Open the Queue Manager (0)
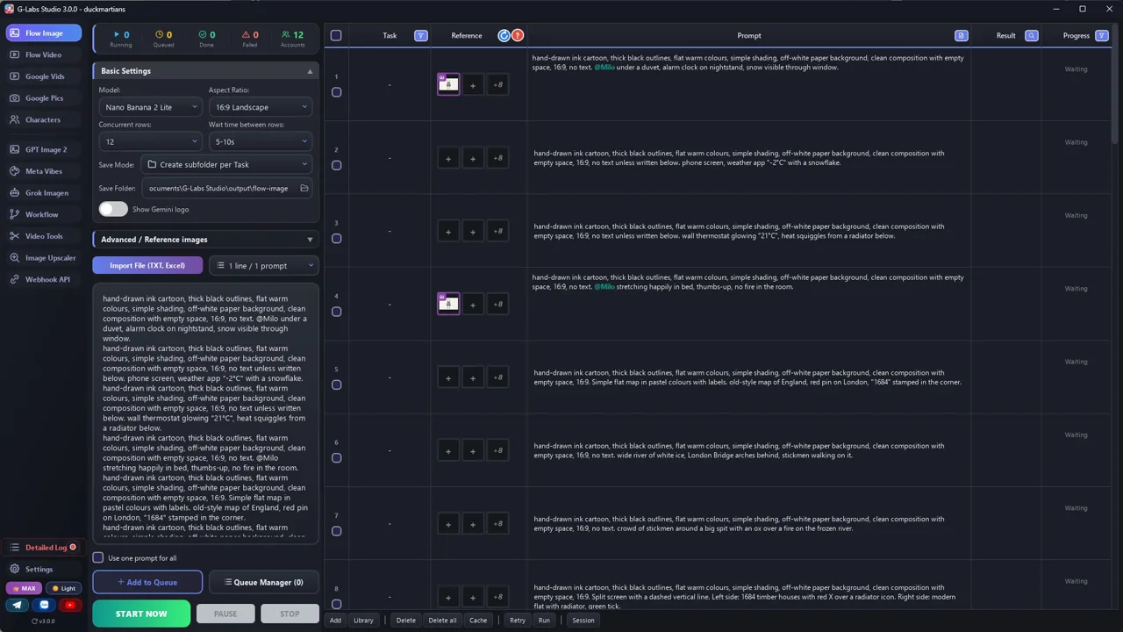This screenshot has width=1123, height=632. (263, 582)
